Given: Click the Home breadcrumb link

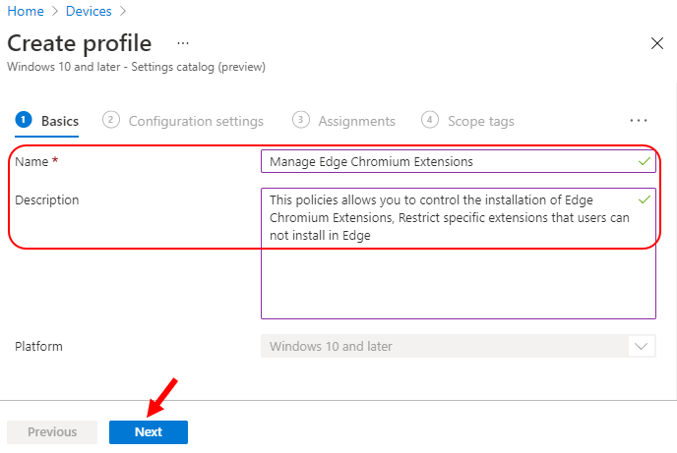Looking at the screenshot, I should tap(26, 11).
